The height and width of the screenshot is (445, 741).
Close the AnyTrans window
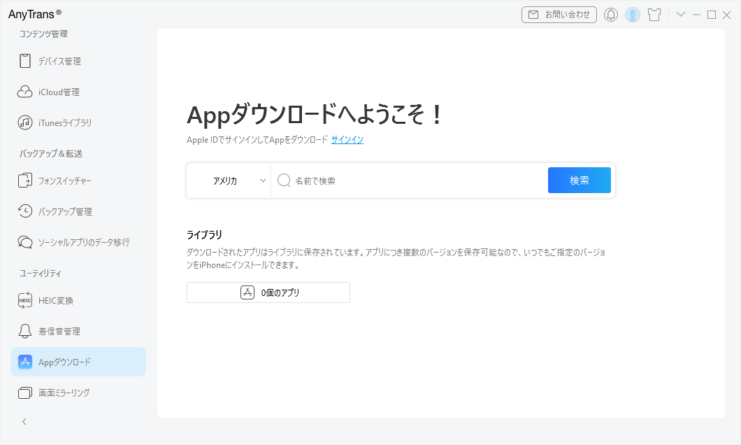727,15
